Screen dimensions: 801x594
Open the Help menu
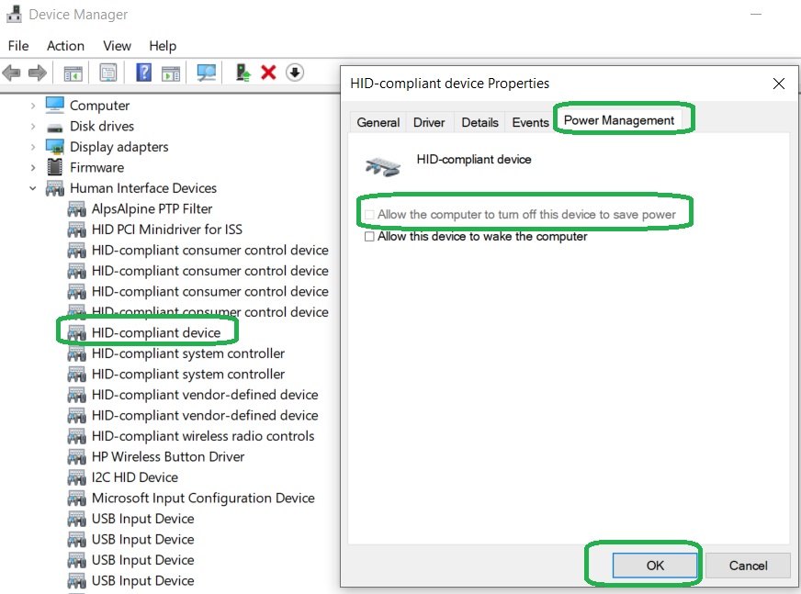tap(163, 46)
